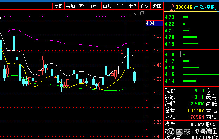Click the 4.15 order volume bar

201,74
